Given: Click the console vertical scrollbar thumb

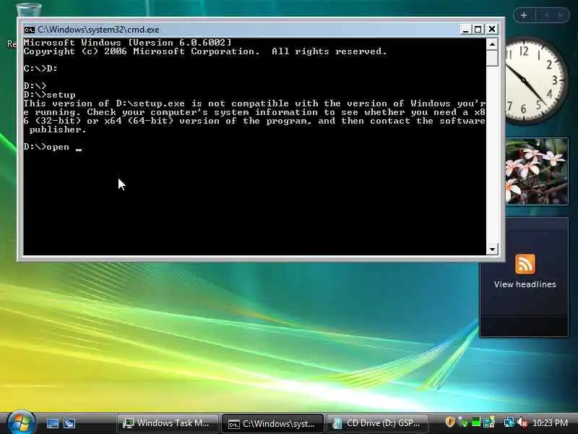Looking at the screenshot, I should tap(492, 59).
